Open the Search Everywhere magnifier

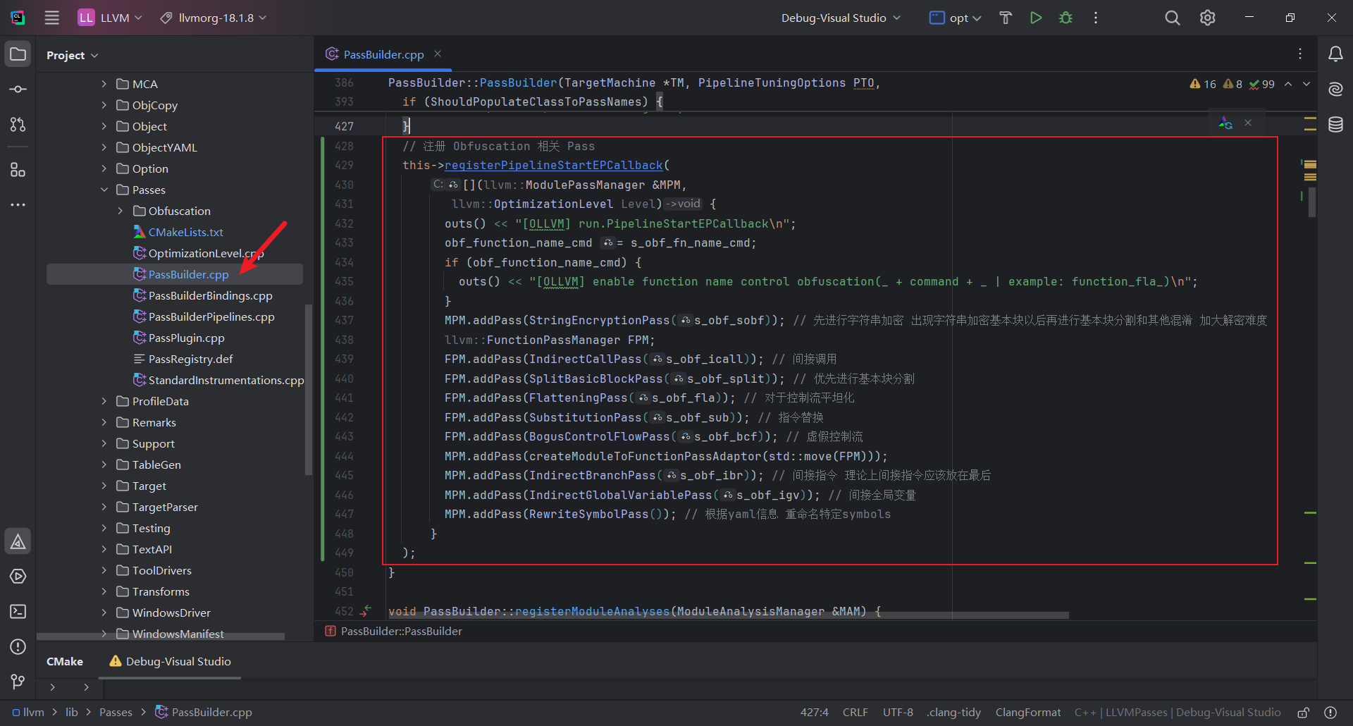(x=1172, y=18)
